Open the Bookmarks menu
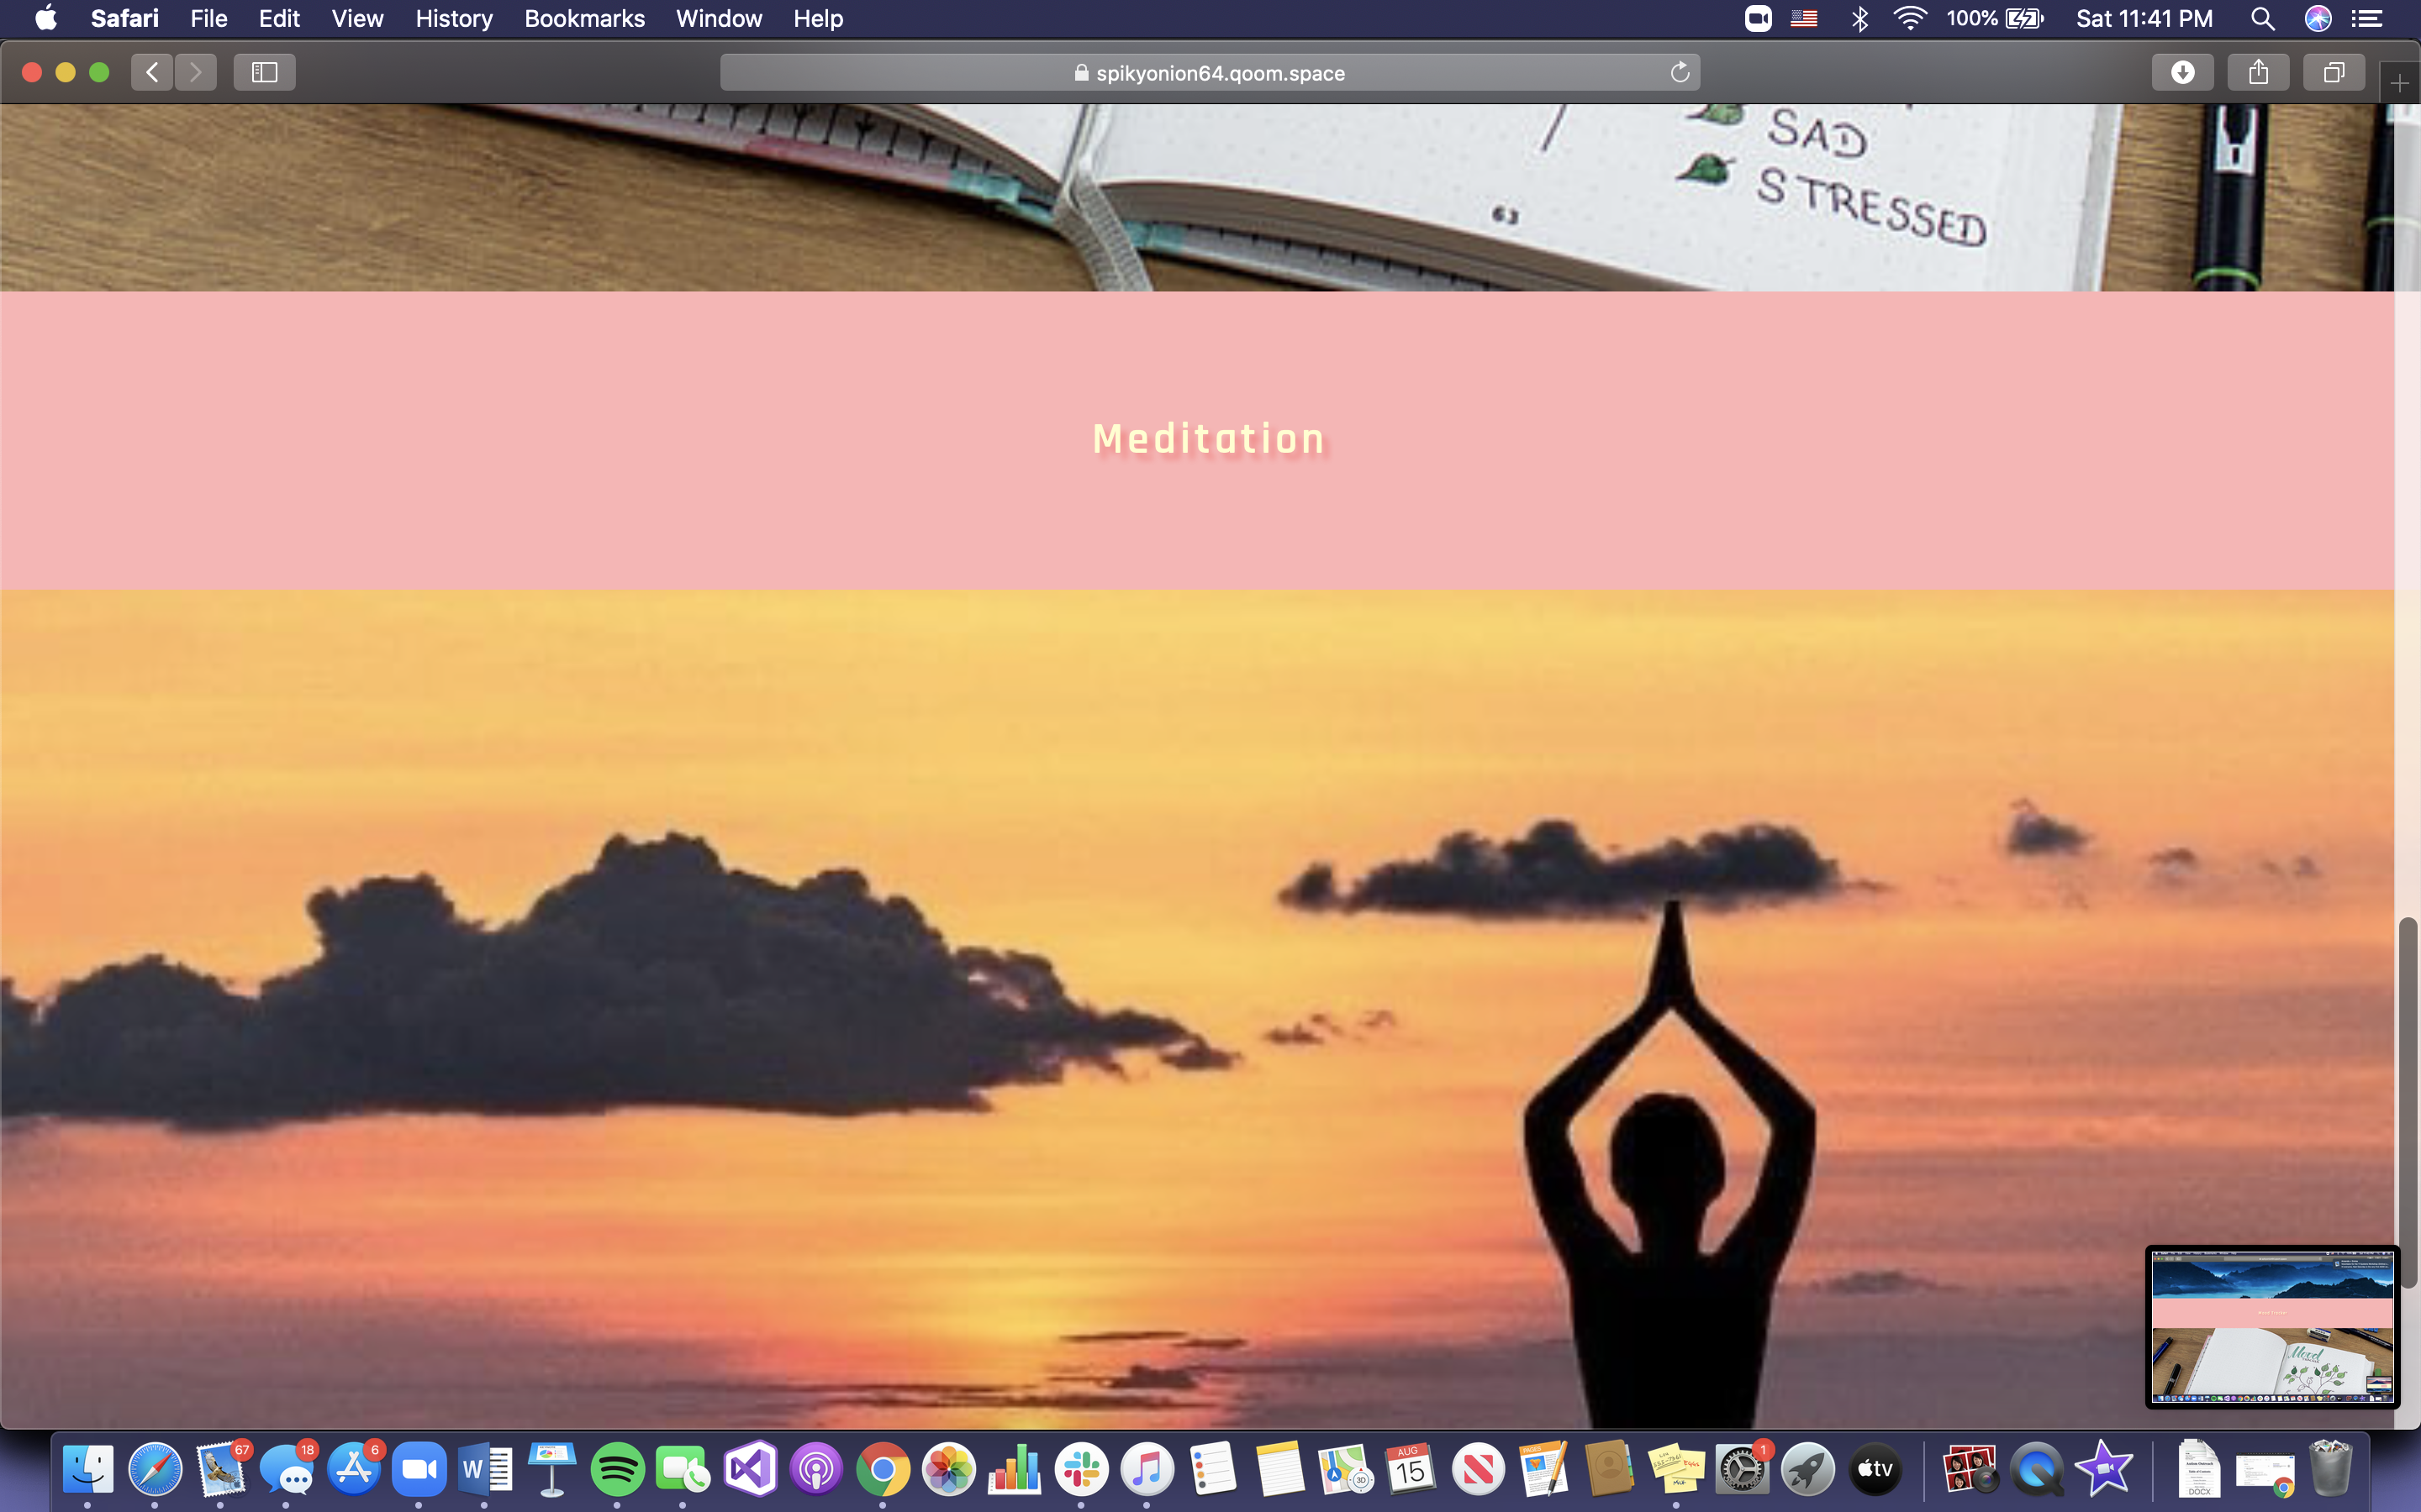 click(x=584, y=18)
